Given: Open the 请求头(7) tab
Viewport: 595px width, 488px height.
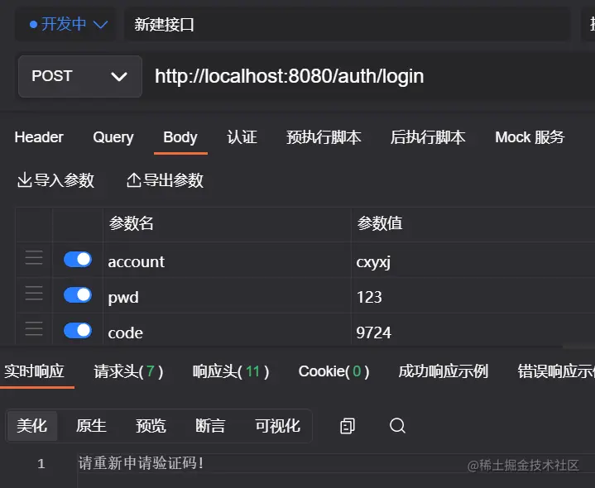Looking at the screenshot, I should click(x=128, y=371).
